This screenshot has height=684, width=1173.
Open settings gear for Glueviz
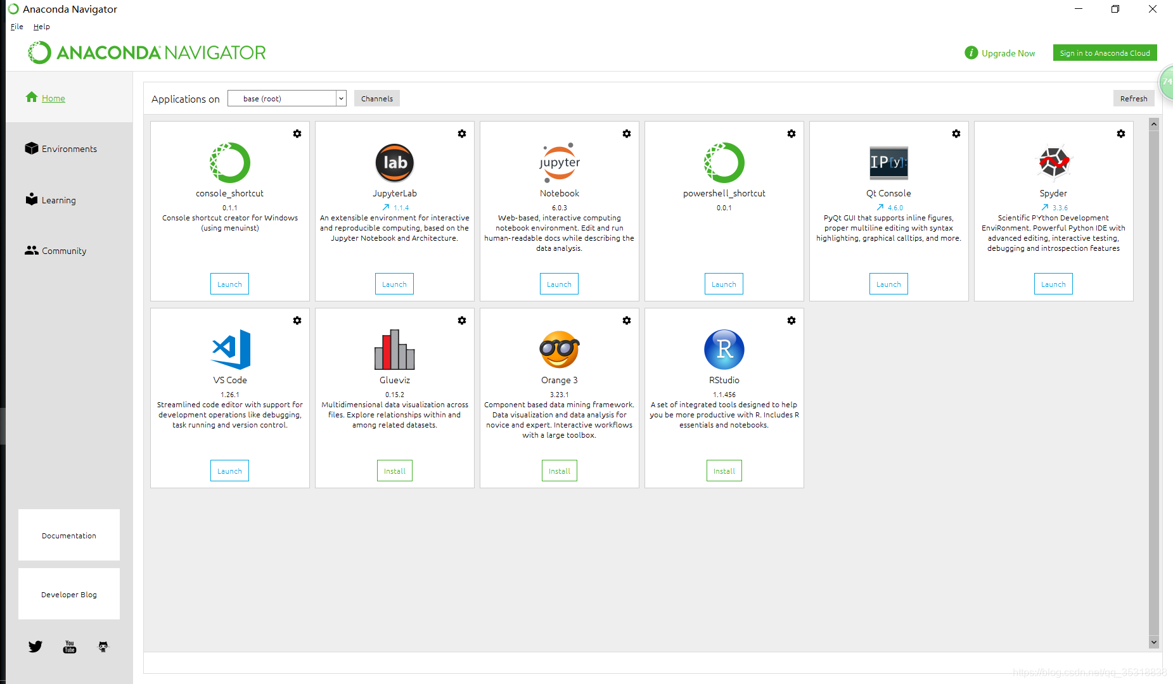(x=462, y=320)
